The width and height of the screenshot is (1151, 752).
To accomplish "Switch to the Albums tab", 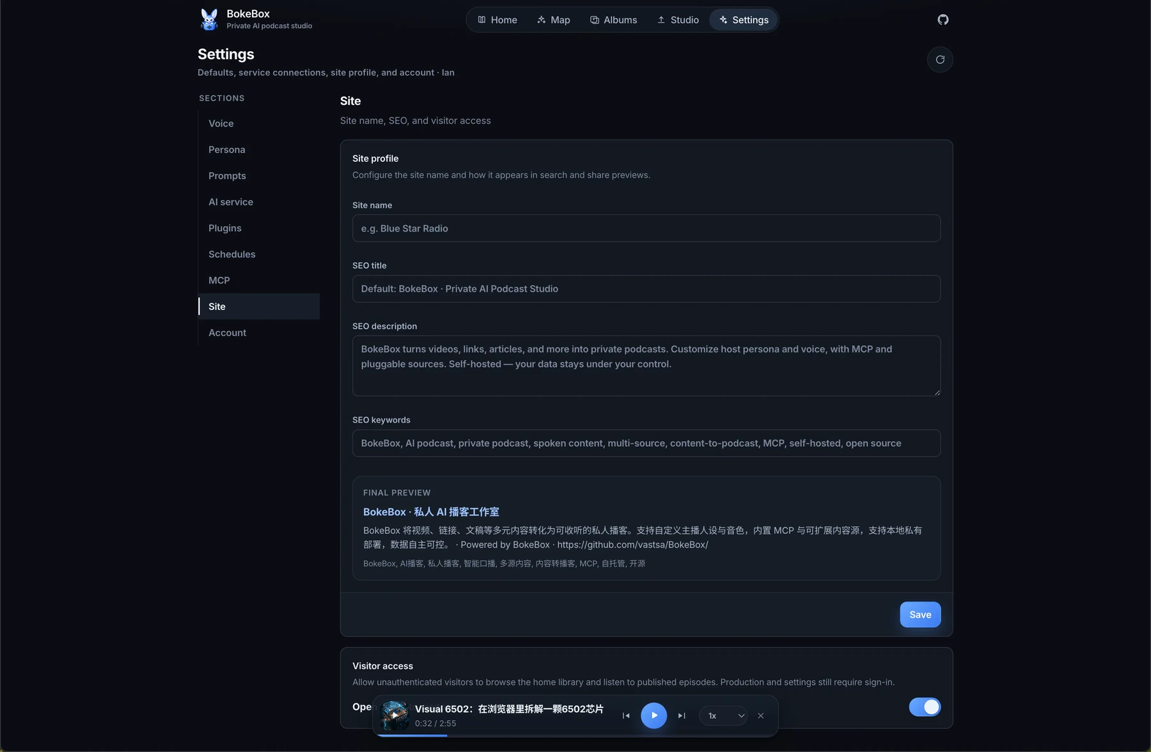I will 613,20.
